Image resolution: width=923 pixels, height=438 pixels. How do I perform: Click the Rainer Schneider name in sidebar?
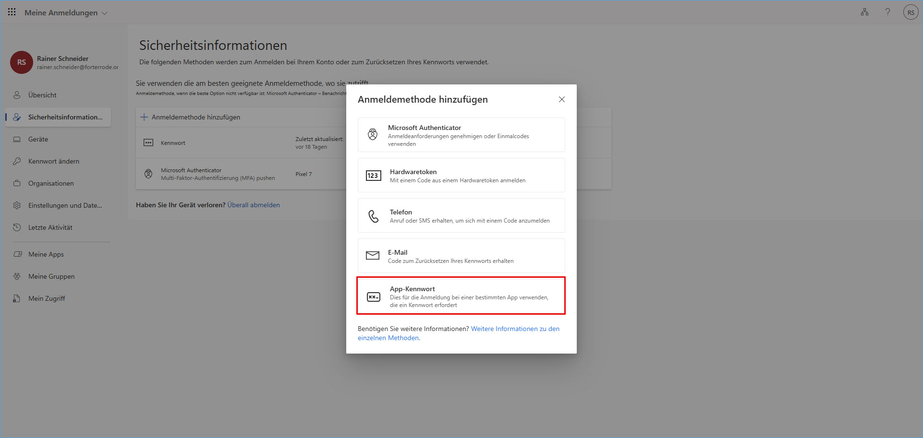coord(62,59)
